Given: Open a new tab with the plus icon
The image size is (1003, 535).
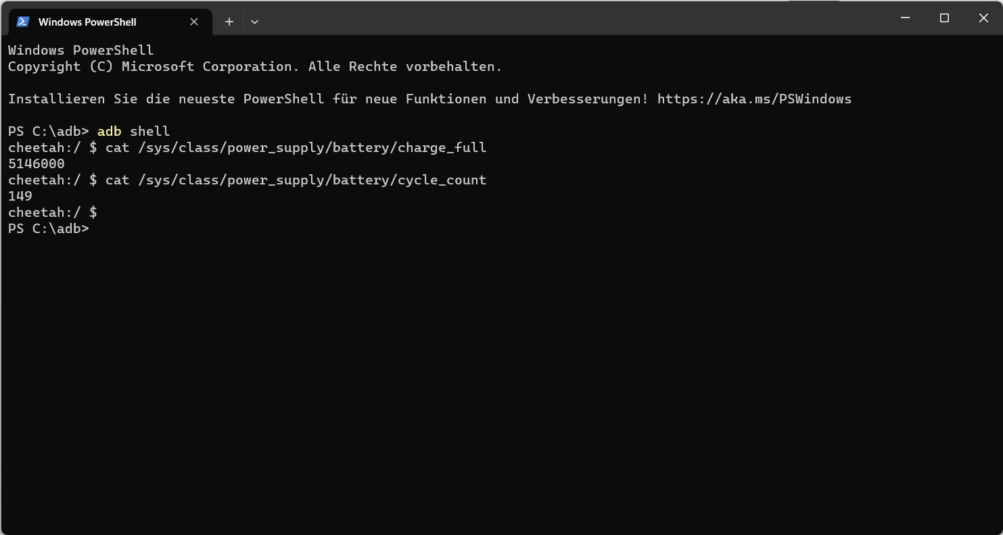Looking at the screenshot, I should pos(229,22).
